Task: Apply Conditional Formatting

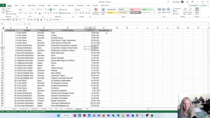Action: tap(96, 11)
